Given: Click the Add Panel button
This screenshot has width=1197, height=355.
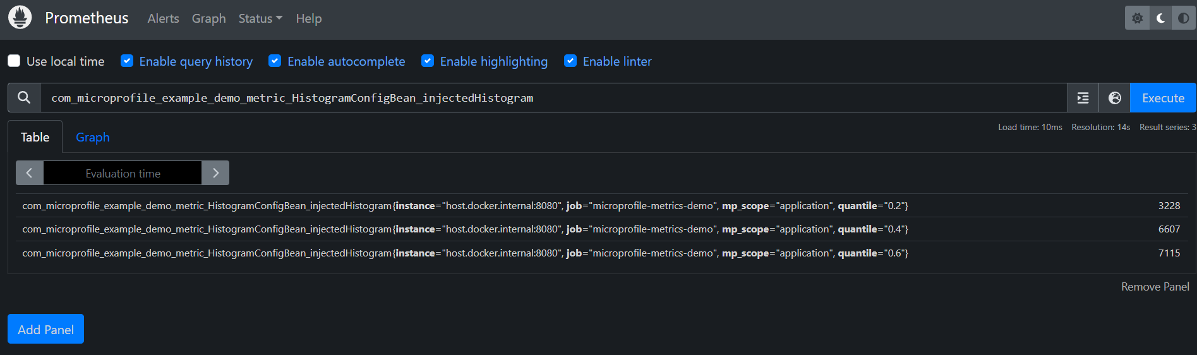Looking at the screenshot, I should point(45,329).
